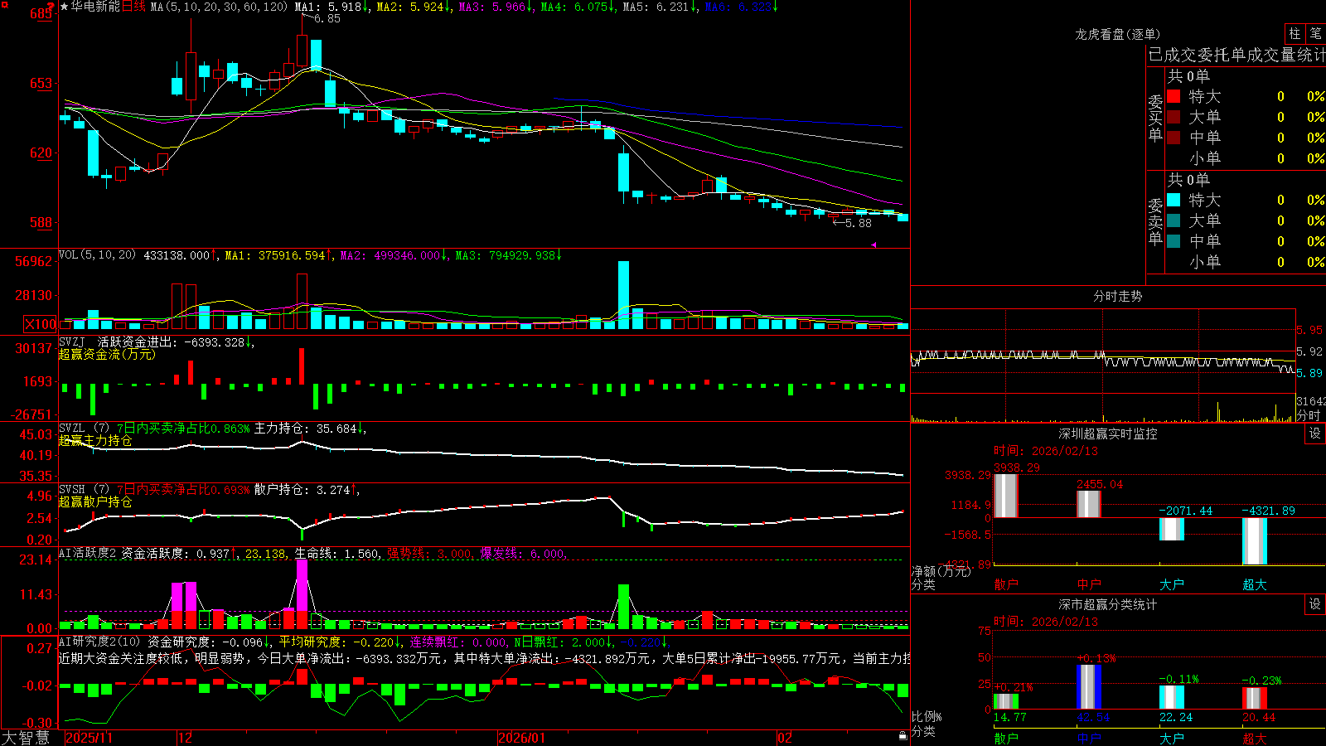Click the teal 中单 sell-order swatch
Image resolution: width=1326 pixels, height=746 pixels.
[1174, 241]
